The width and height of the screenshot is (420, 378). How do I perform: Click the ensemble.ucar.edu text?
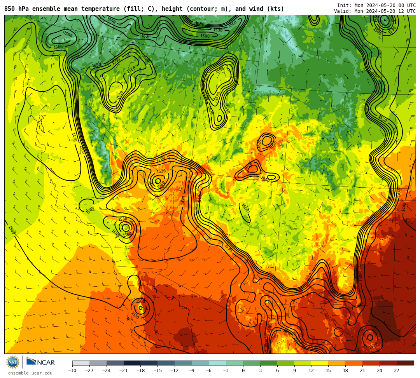click(x=30, y=373)
